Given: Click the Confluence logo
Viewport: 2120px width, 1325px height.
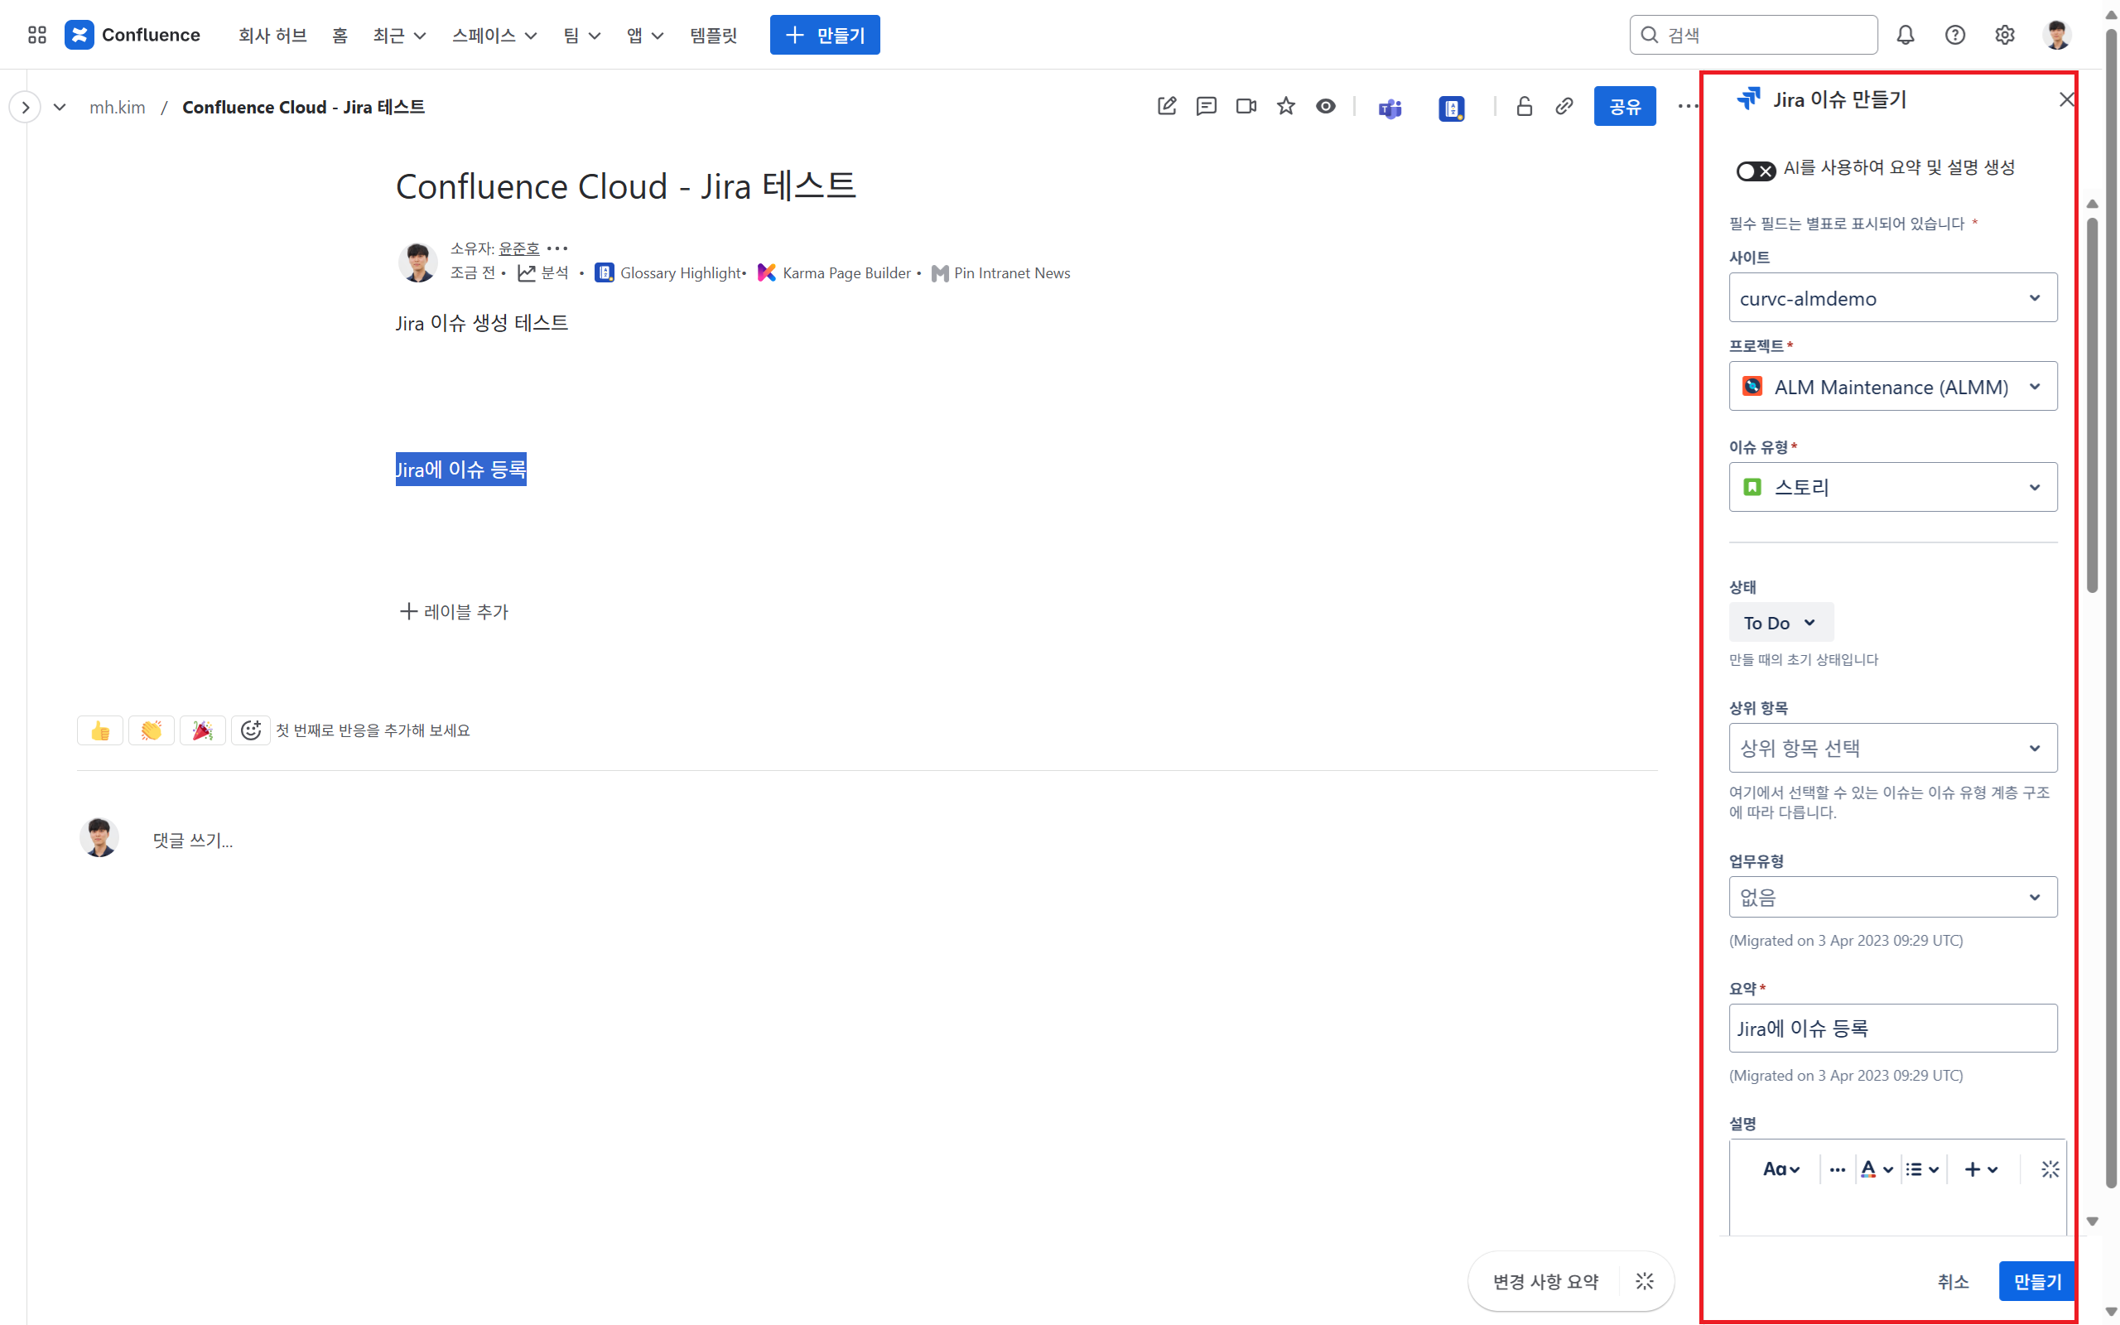Looking at the screenshot, I should [x=132, y=35].
